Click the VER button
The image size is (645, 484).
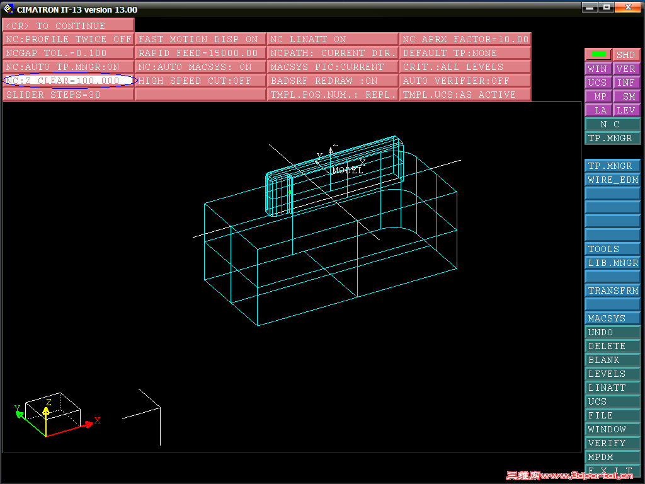click(x=625, y=68)
